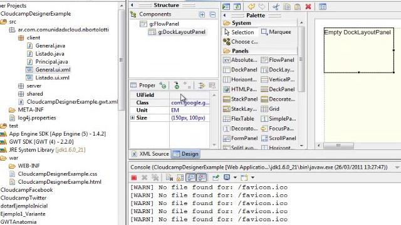401x225 pixels.
Task: Pick FlexTable from palette
Action: click(239, 119)
